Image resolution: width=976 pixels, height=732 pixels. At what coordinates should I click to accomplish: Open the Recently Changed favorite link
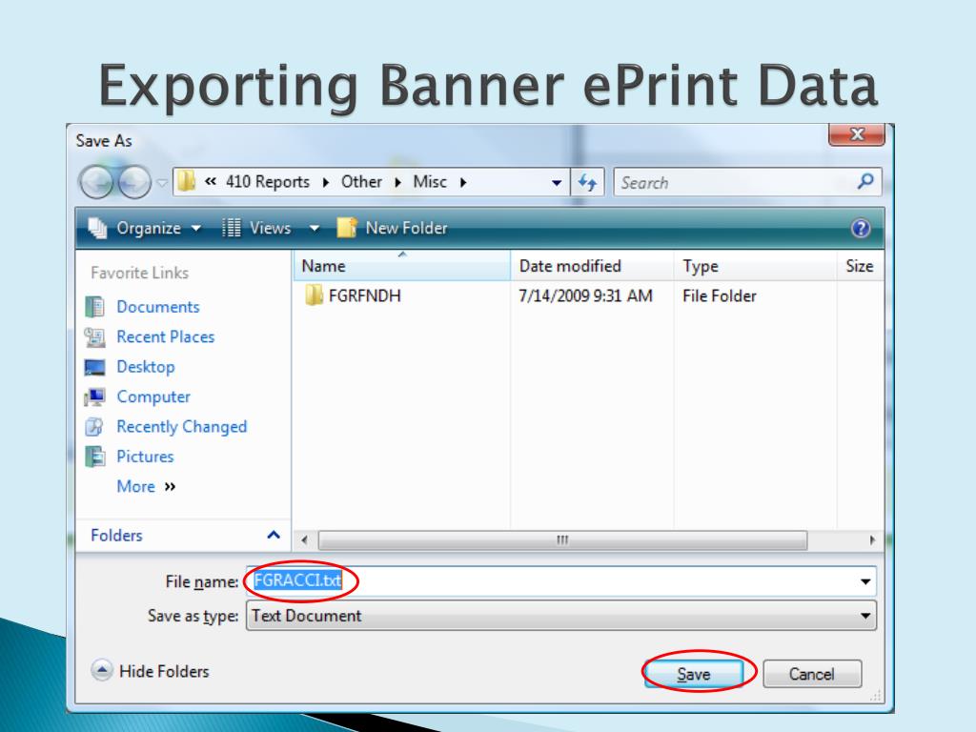tap(182, 426)
